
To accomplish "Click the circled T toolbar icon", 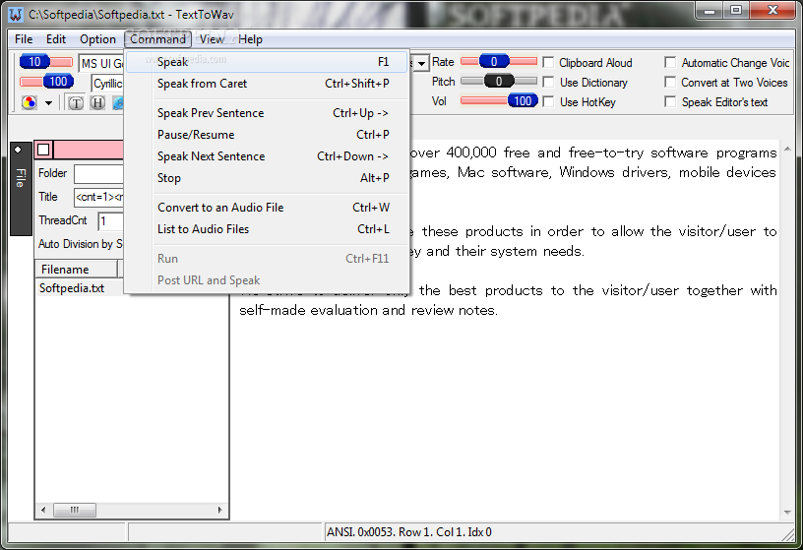I will click(x=76, y=103).
